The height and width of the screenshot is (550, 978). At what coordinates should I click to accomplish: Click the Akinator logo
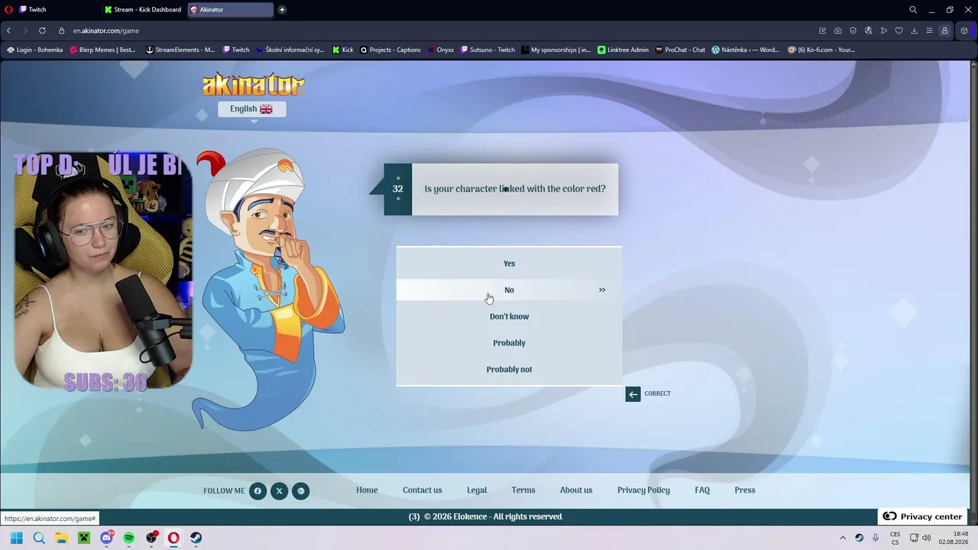(253, 84)
